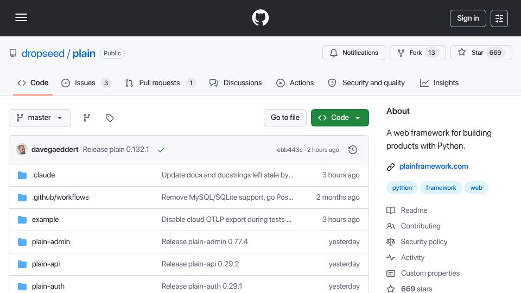The height and width of the screenshot is (293, 521).
Task: Click the scales icon beside Security policy
Action: 391,242
